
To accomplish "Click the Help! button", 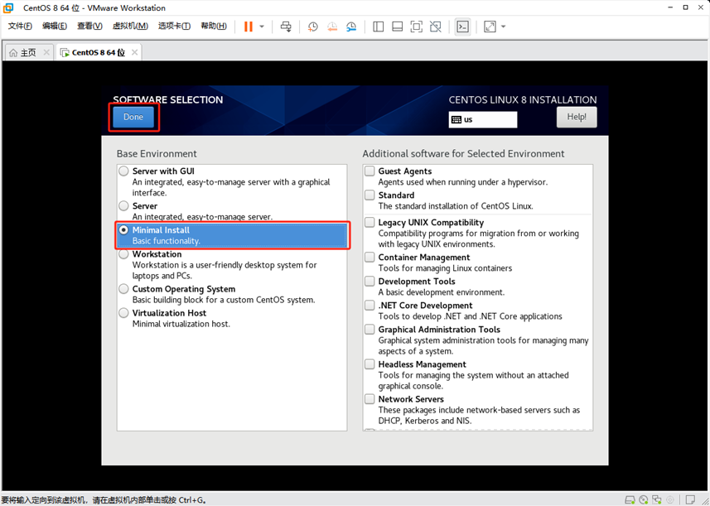I will [x=577, y=118].
